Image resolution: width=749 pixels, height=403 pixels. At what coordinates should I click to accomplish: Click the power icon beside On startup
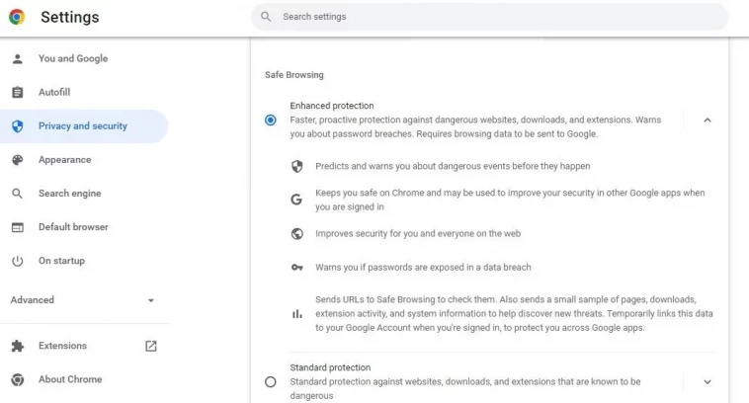pyautogui.click(x=17, y=261)
